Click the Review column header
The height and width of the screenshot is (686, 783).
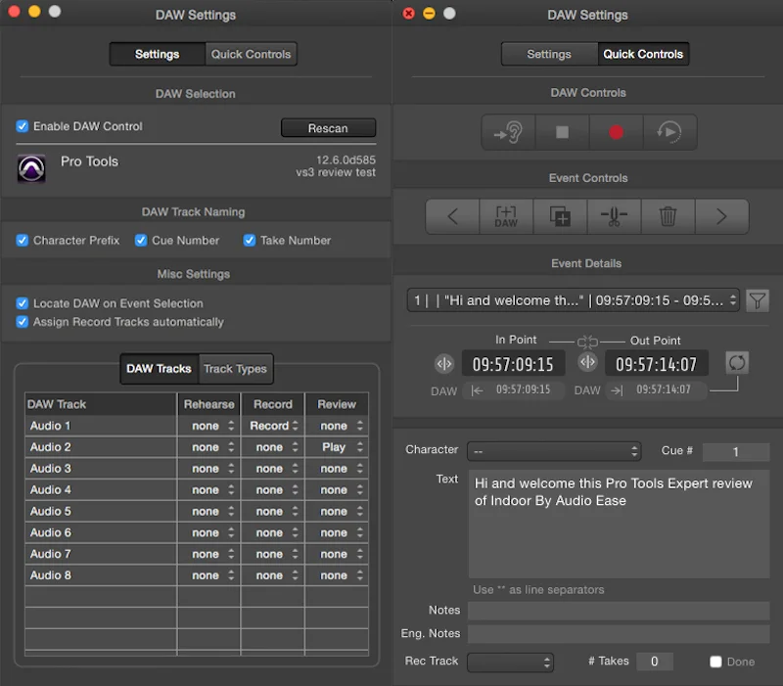pos(337,404)
